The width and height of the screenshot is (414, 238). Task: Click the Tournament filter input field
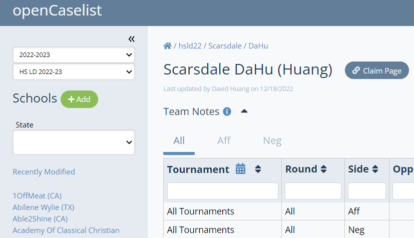click(x=222, y=191)
